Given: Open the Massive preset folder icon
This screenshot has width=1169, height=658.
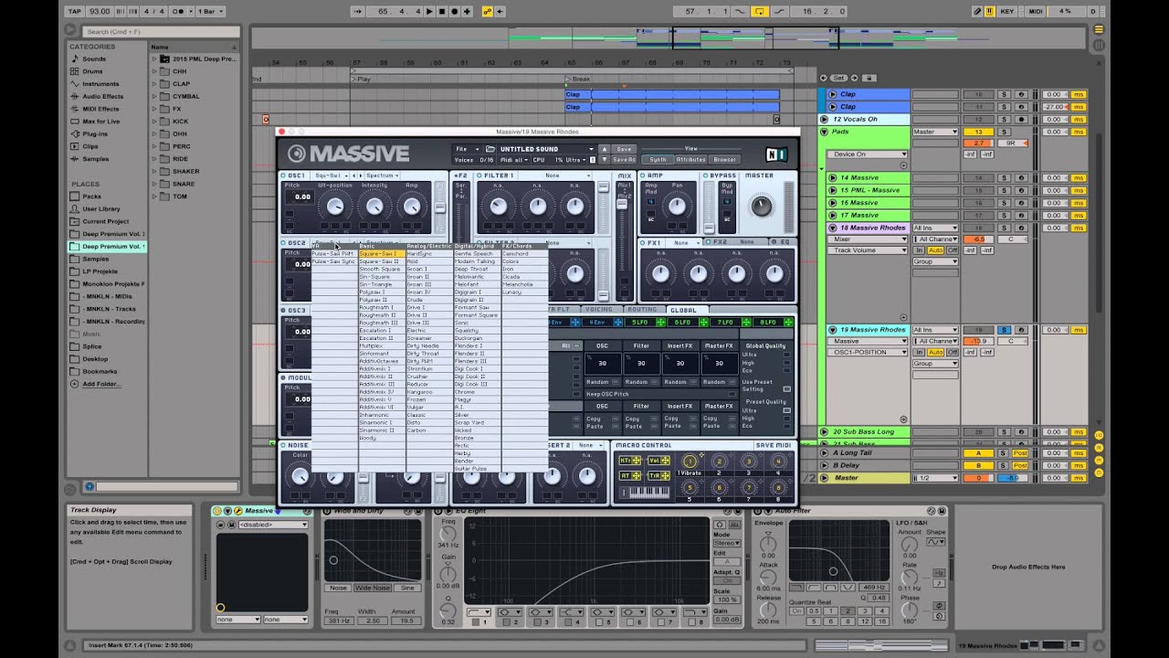Looking at the screenshot, I should pyautogui.click(x=490, y=149).
